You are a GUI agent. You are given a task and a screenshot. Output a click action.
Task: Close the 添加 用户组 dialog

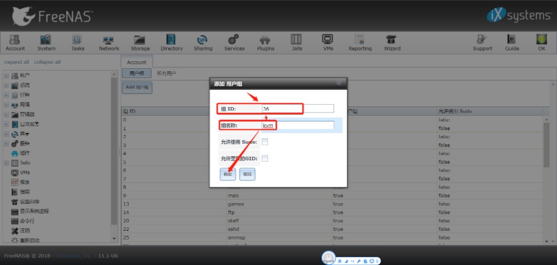tap(339, 83)
